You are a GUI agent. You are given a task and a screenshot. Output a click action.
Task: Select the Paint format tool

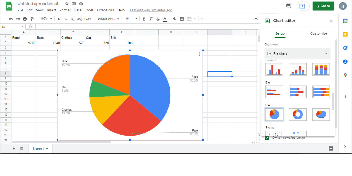(32, 19)
